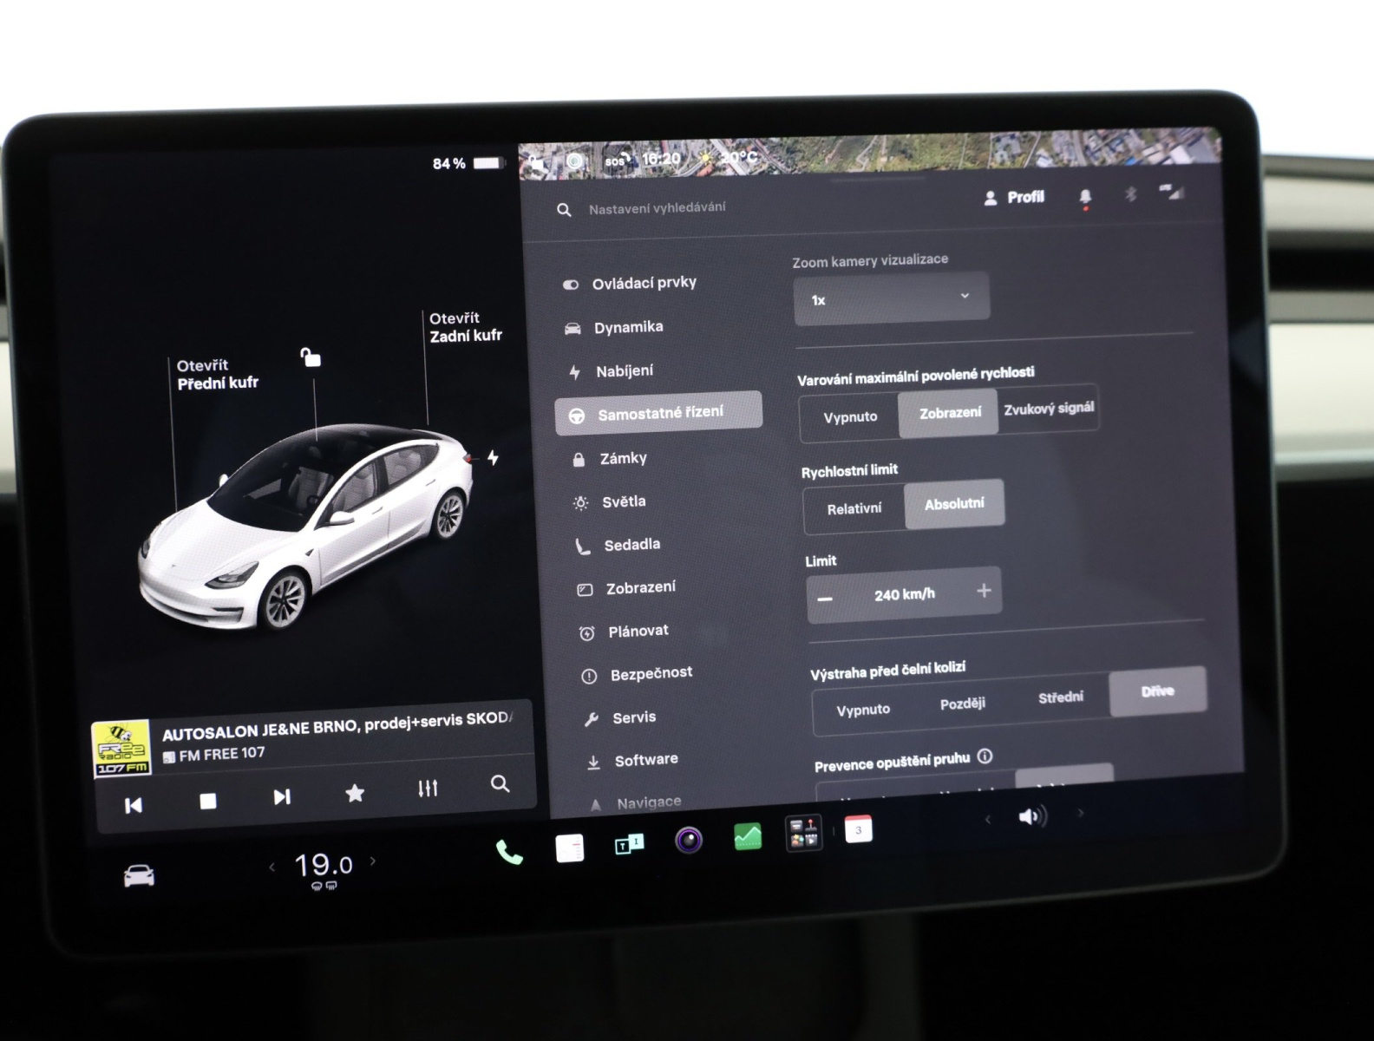This screenshot has width=1374, height=1041.
Task: Expand the Zoom kamery vizualizace dropdown
Action: pos(891,298)
